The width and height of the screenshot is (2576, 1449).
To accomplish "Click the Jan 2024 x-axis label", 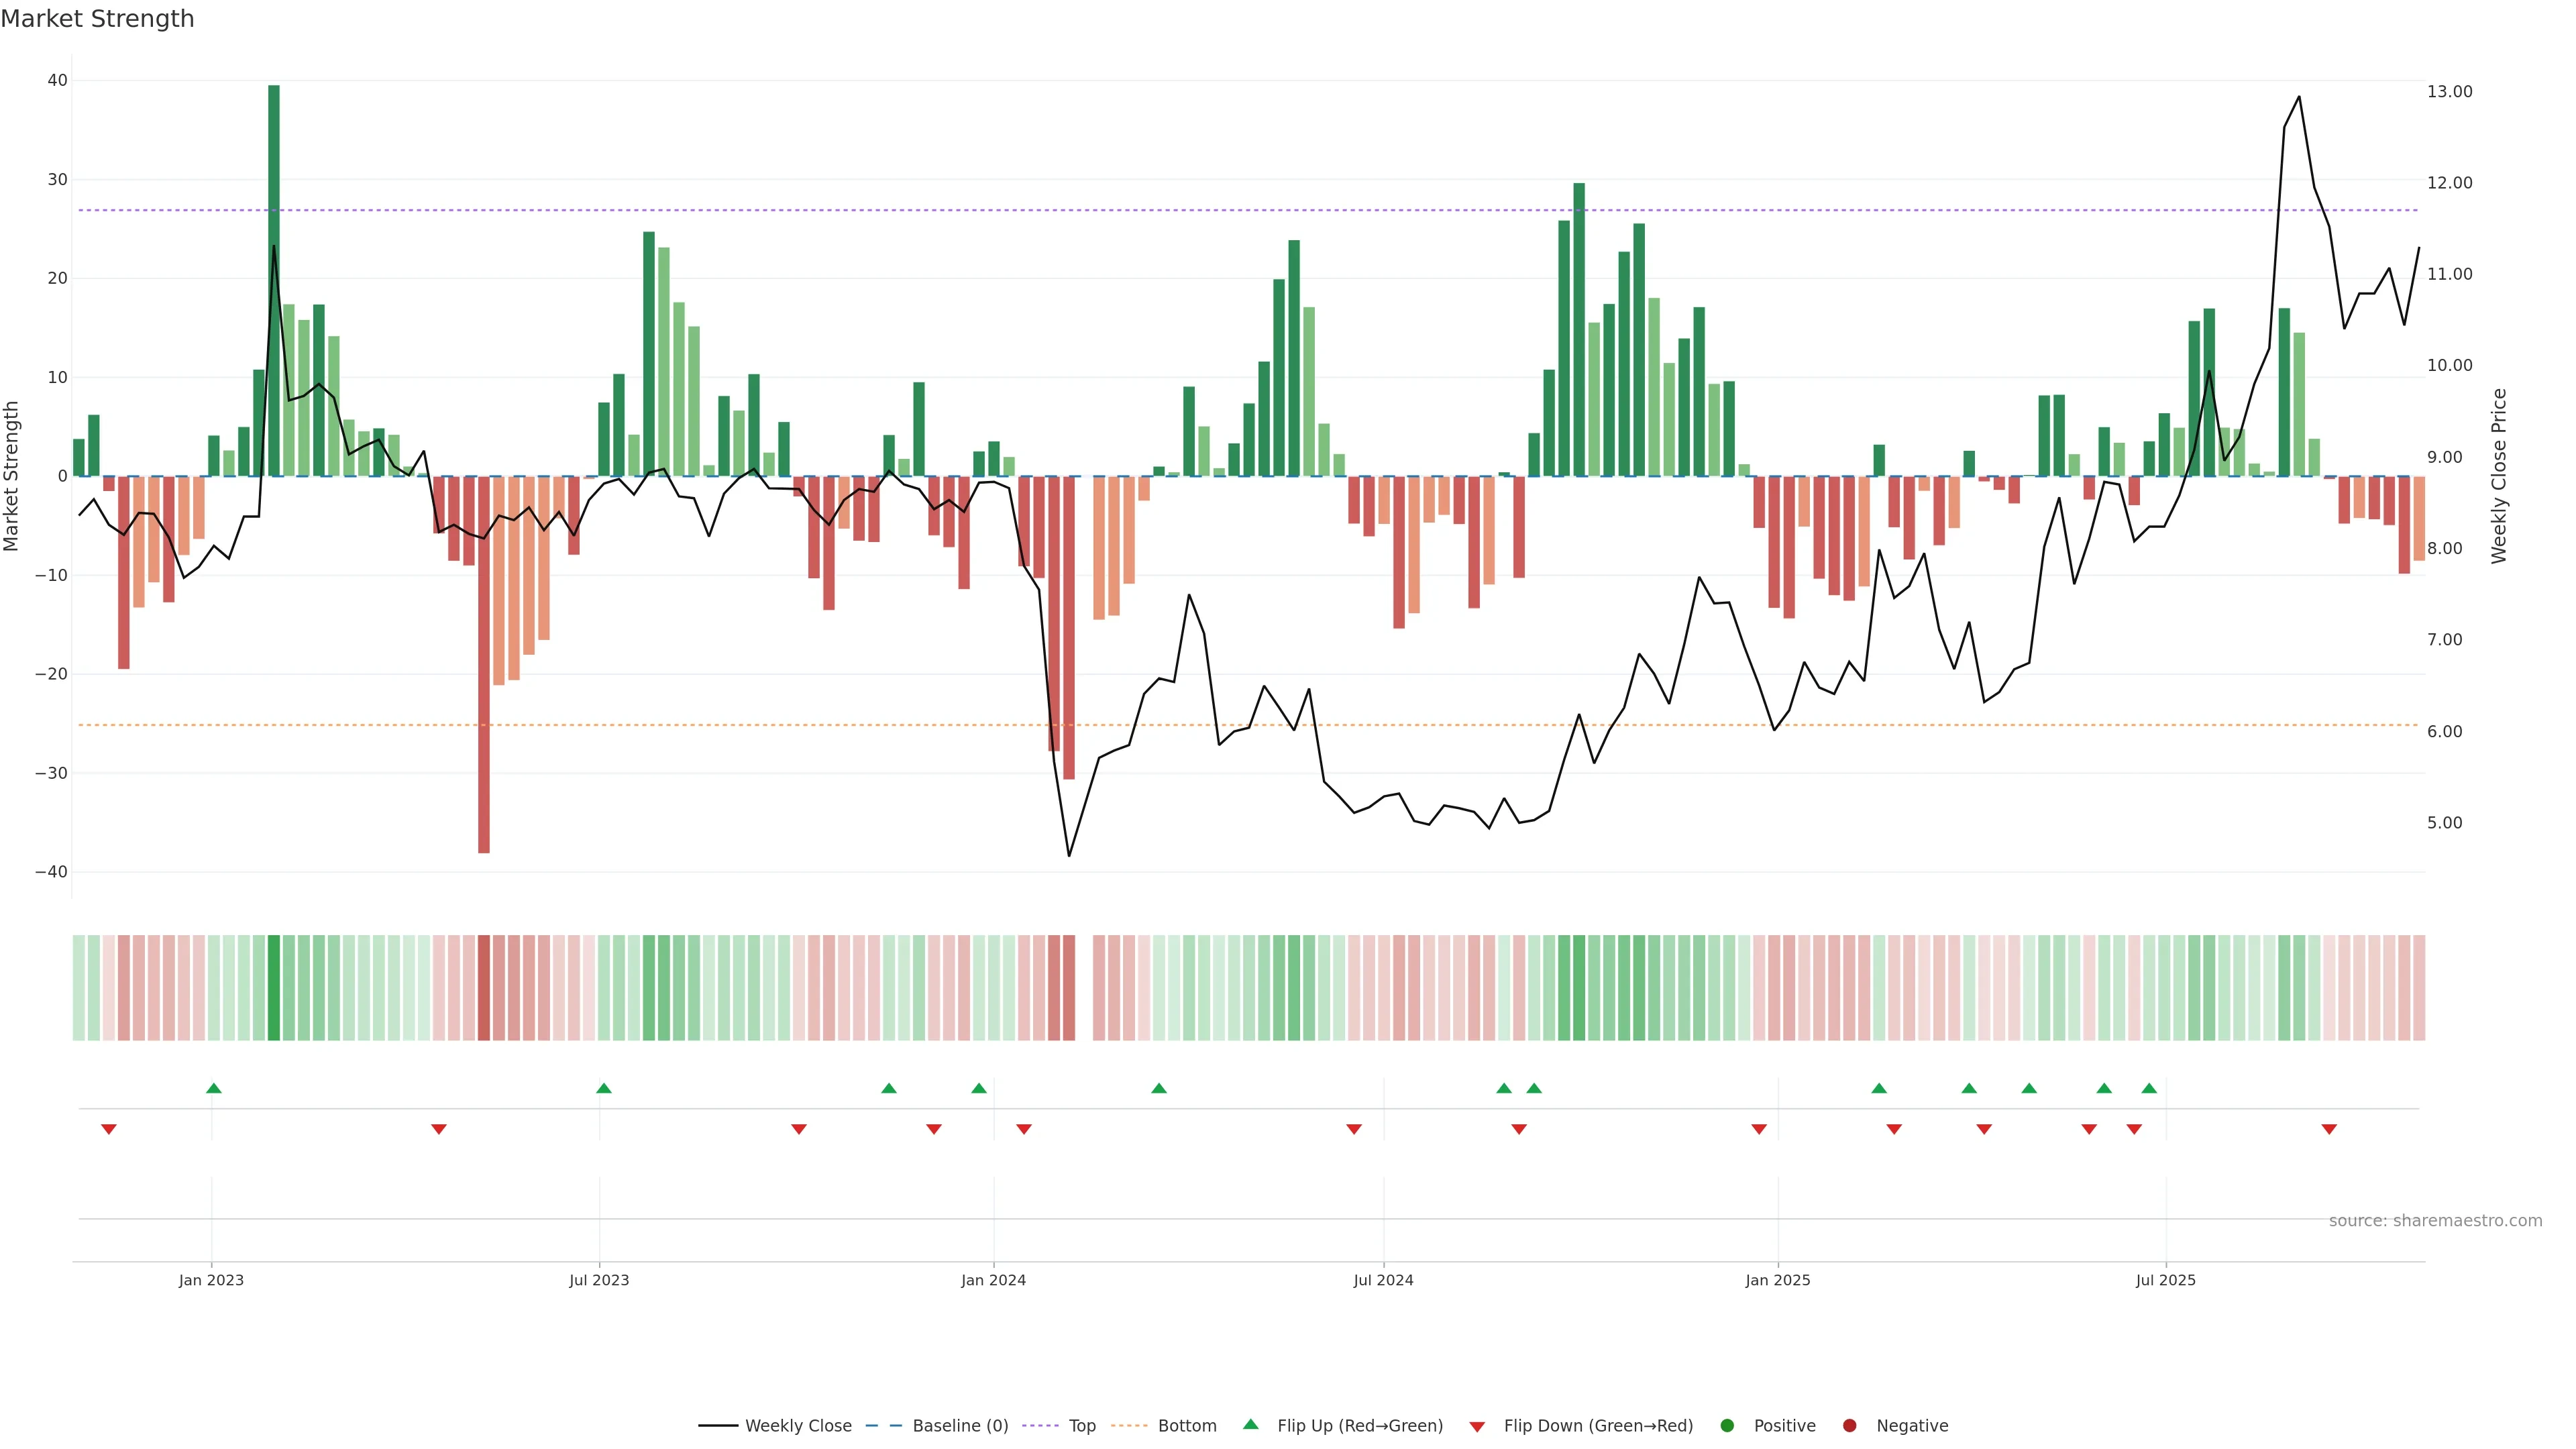I will tap(993, 1280).
